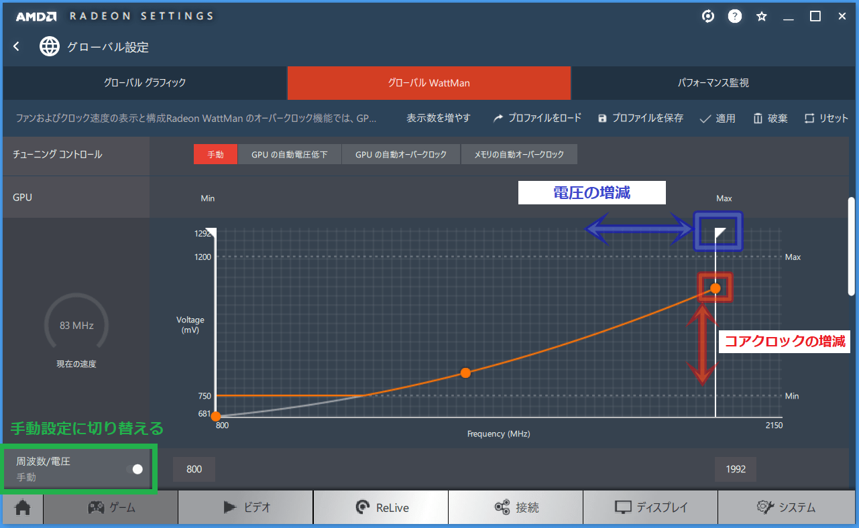The height and width of the screenshot is (528, 859).
Task: Click the orange curve point at 800 MHz
Action: (x=215, y=417)
